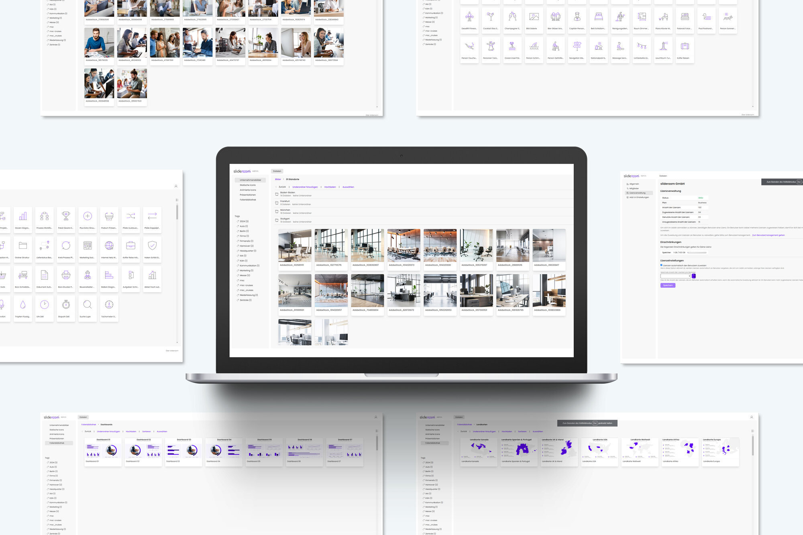Pick the Pfeile Austausch shuffle icon
Image resolution: width=803 pixels, height=535 pixels.
coord(130,219)
